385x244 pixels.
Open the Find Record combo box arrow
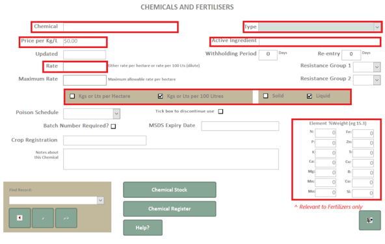coord(100,201)
